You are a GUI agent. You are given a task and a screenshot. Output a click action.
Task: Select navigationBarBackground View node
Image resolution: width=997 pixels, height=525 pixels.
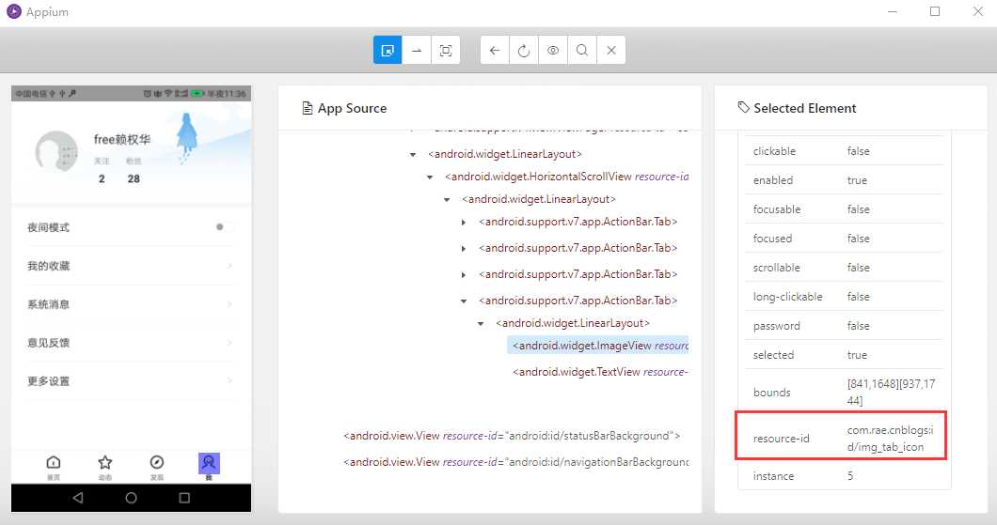point(515,461)
